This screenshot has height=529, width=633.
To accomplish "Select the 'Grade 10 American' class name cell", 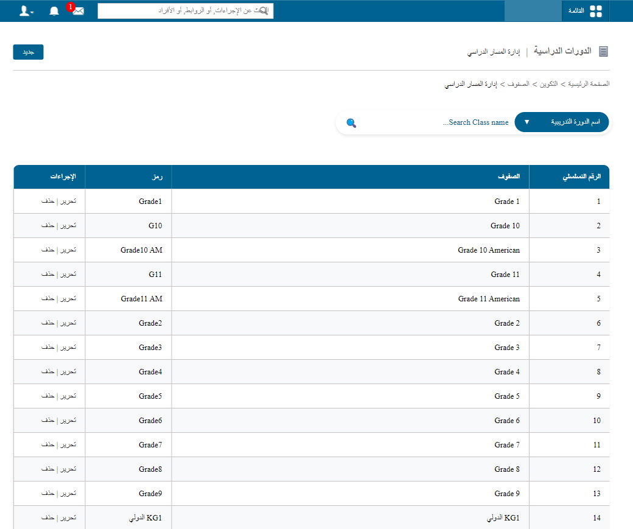I will 351,250.
